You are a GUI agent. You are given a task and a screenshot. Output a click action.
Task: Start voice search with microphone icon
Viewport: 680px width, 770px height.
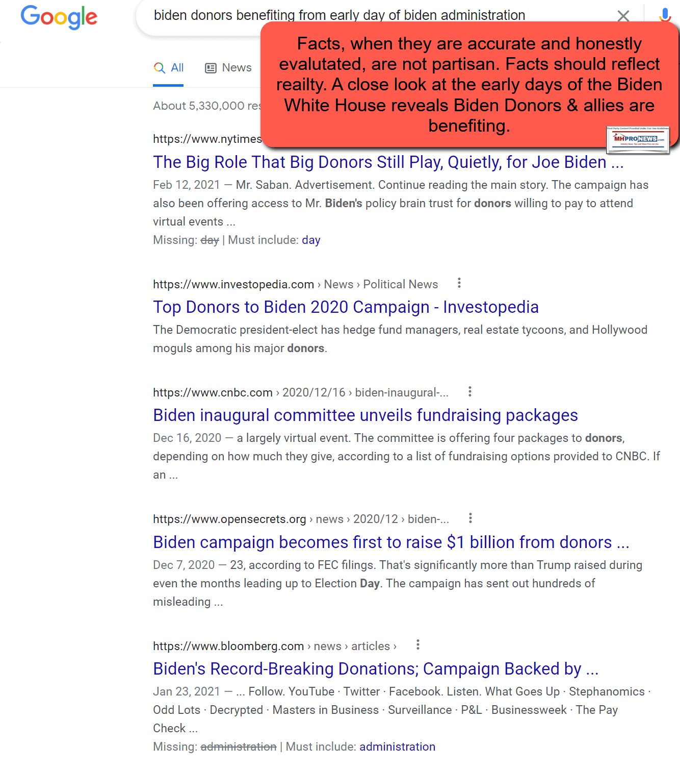[664, 15]
